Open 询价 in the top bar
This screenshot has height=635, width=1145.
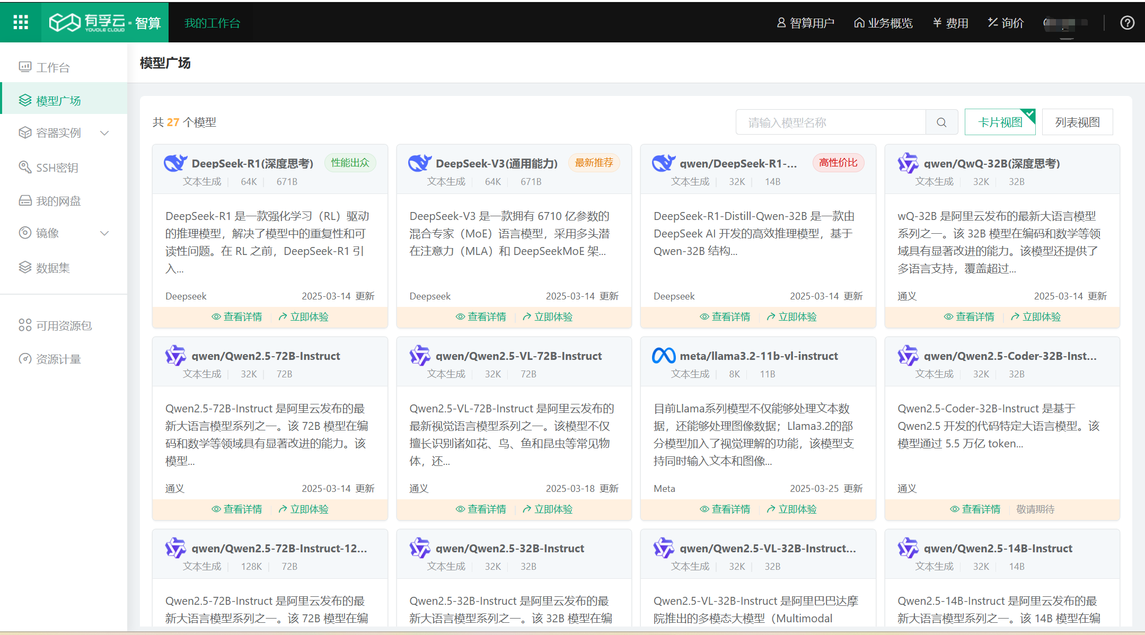pos(1006,23)
